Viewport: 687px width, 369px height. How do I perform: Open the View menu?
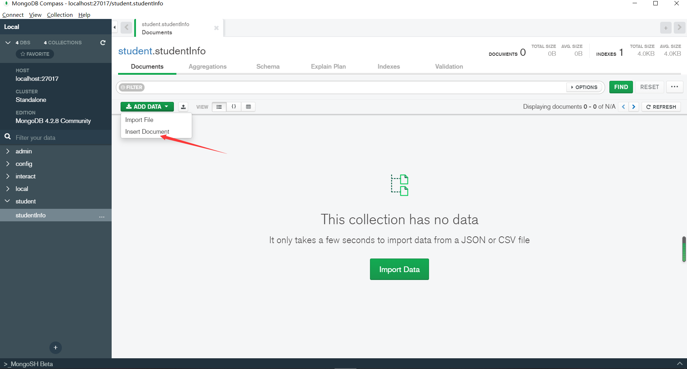coord(35,15)
